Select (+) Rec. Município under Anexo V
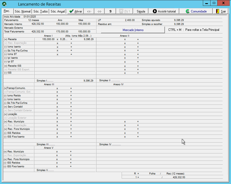The image size is (231, 184). (x=14, y=152)
